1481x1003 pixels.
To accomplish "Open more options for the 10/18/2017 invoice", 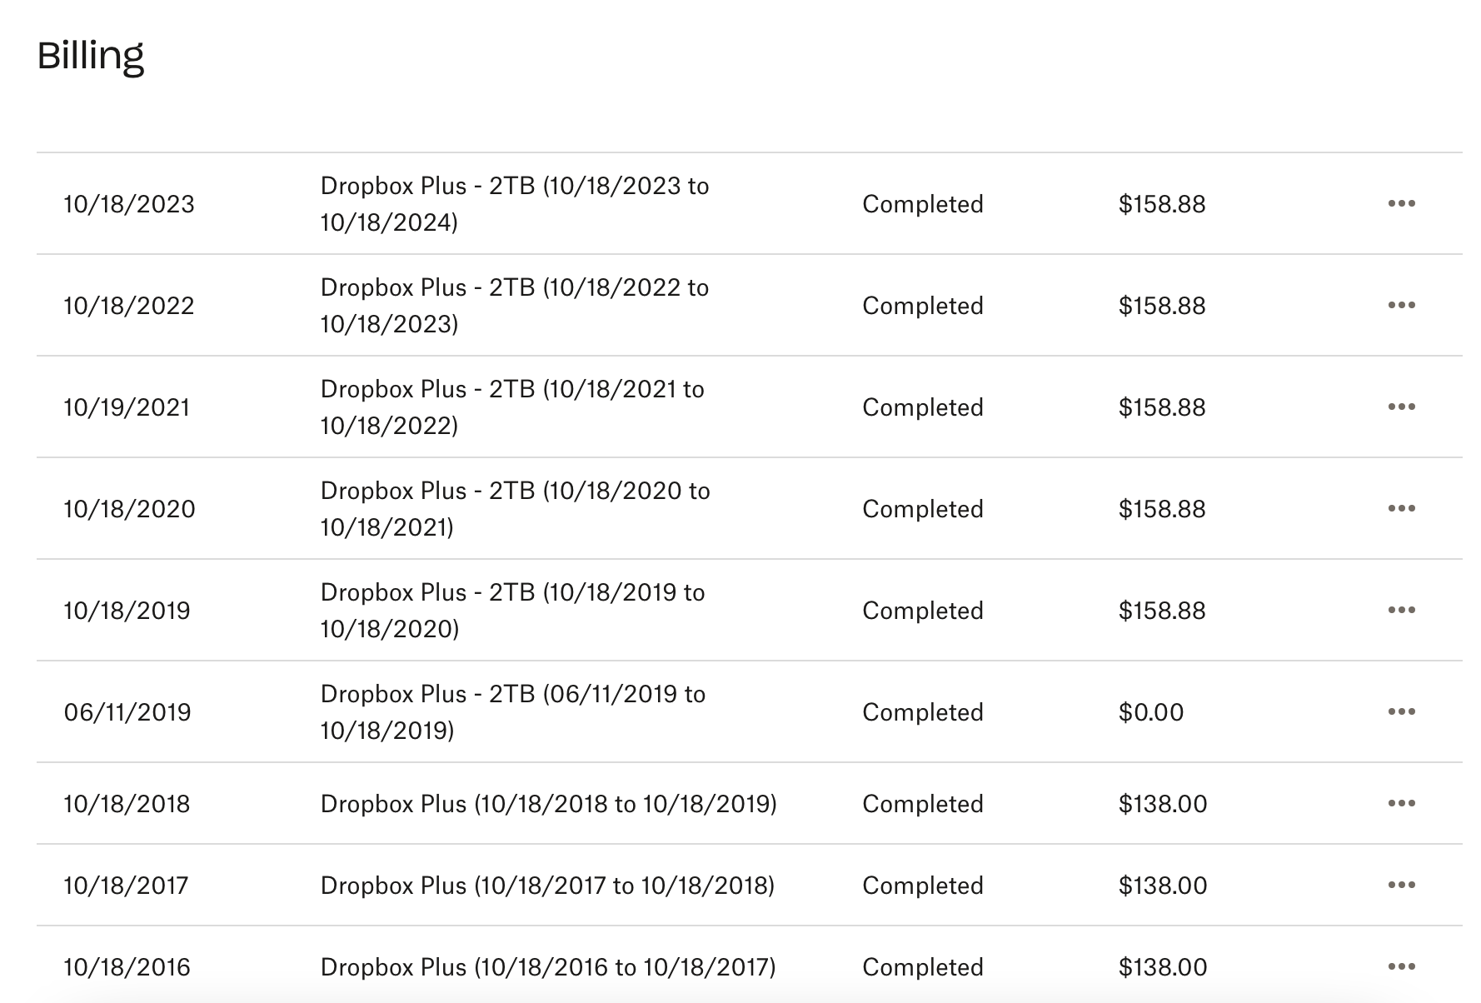I will point(1401,886).
